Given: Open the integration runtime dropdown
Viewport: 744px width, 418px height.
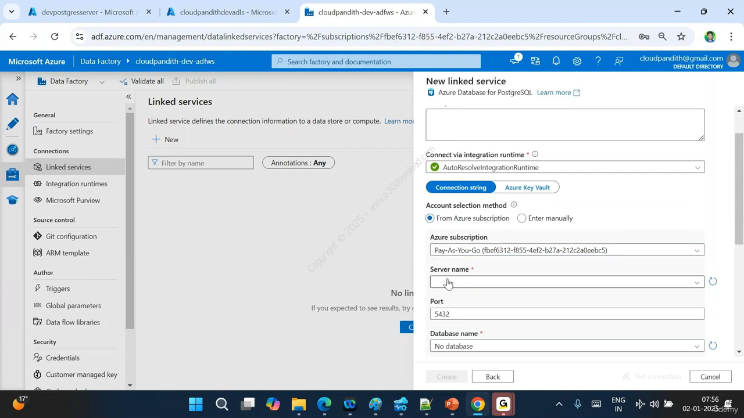Looking at the screenshot, I should tap(565, 167).
